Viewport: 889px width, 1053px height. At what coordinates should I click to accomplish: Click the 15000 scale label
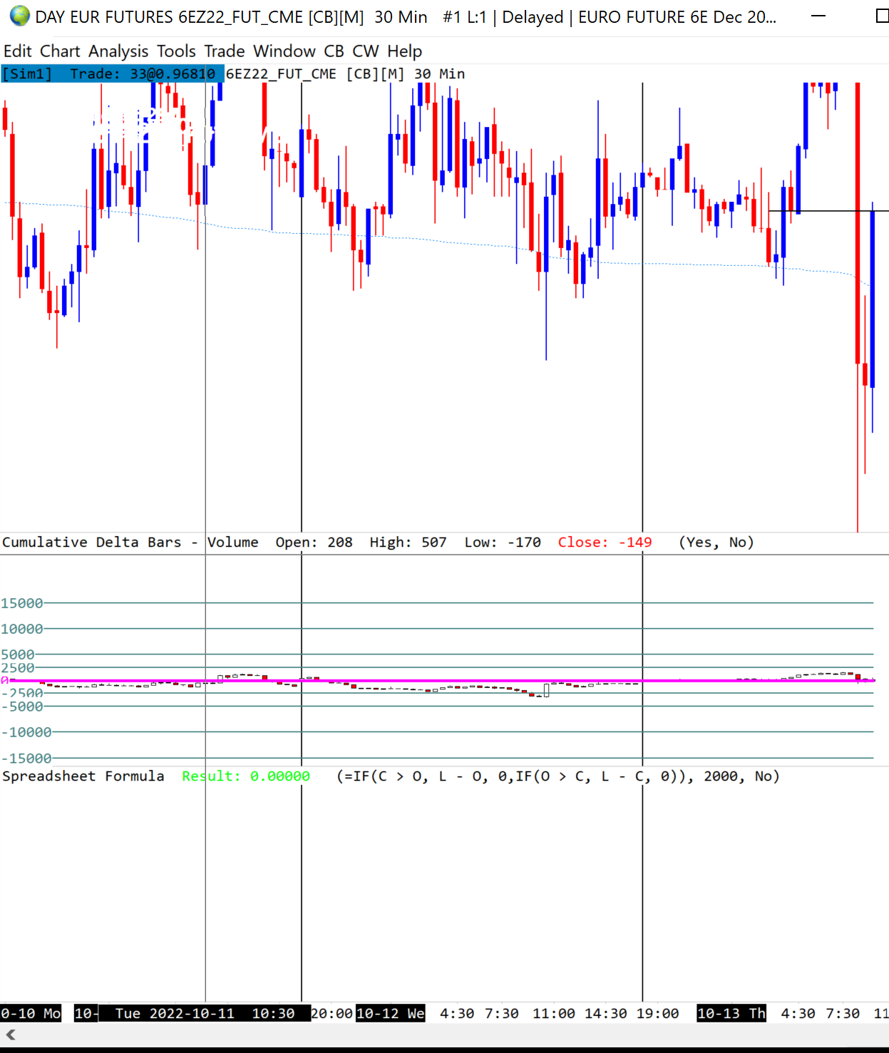click(22, 603)
